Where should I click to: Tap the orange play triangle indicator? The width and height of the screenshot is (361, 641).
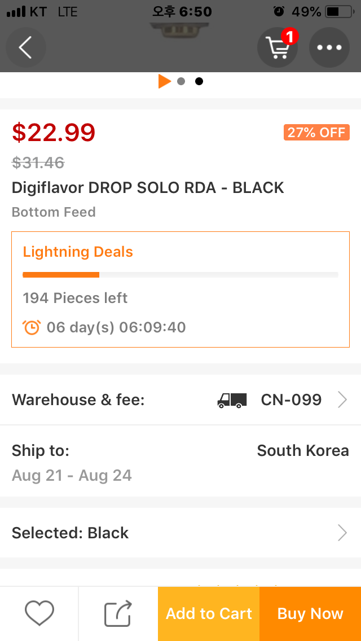tap(164, 81)
